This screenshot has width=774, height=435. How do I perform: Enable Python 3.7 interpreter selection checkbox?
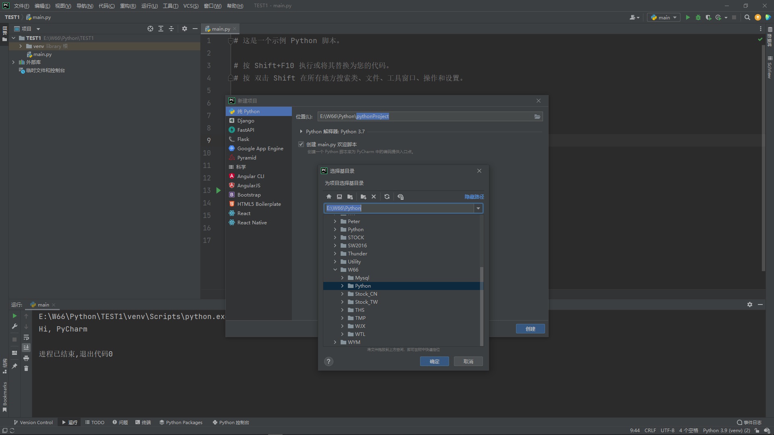(x=301, y=131)
